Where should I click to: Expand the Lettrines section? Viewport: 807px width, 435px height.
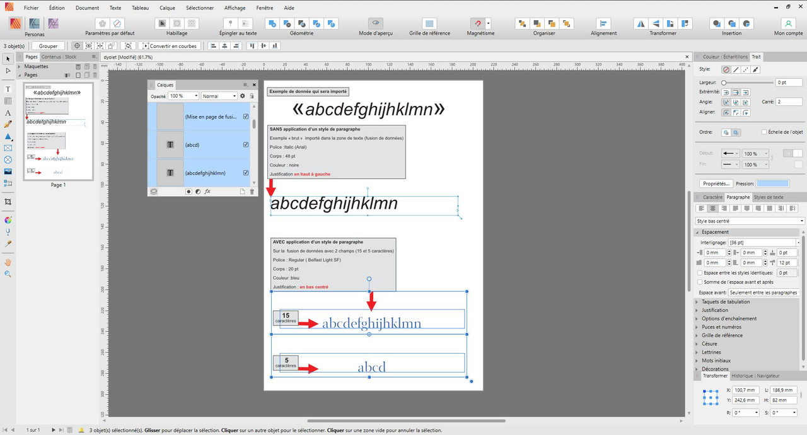pyautogui.click(x=698, y=352)
